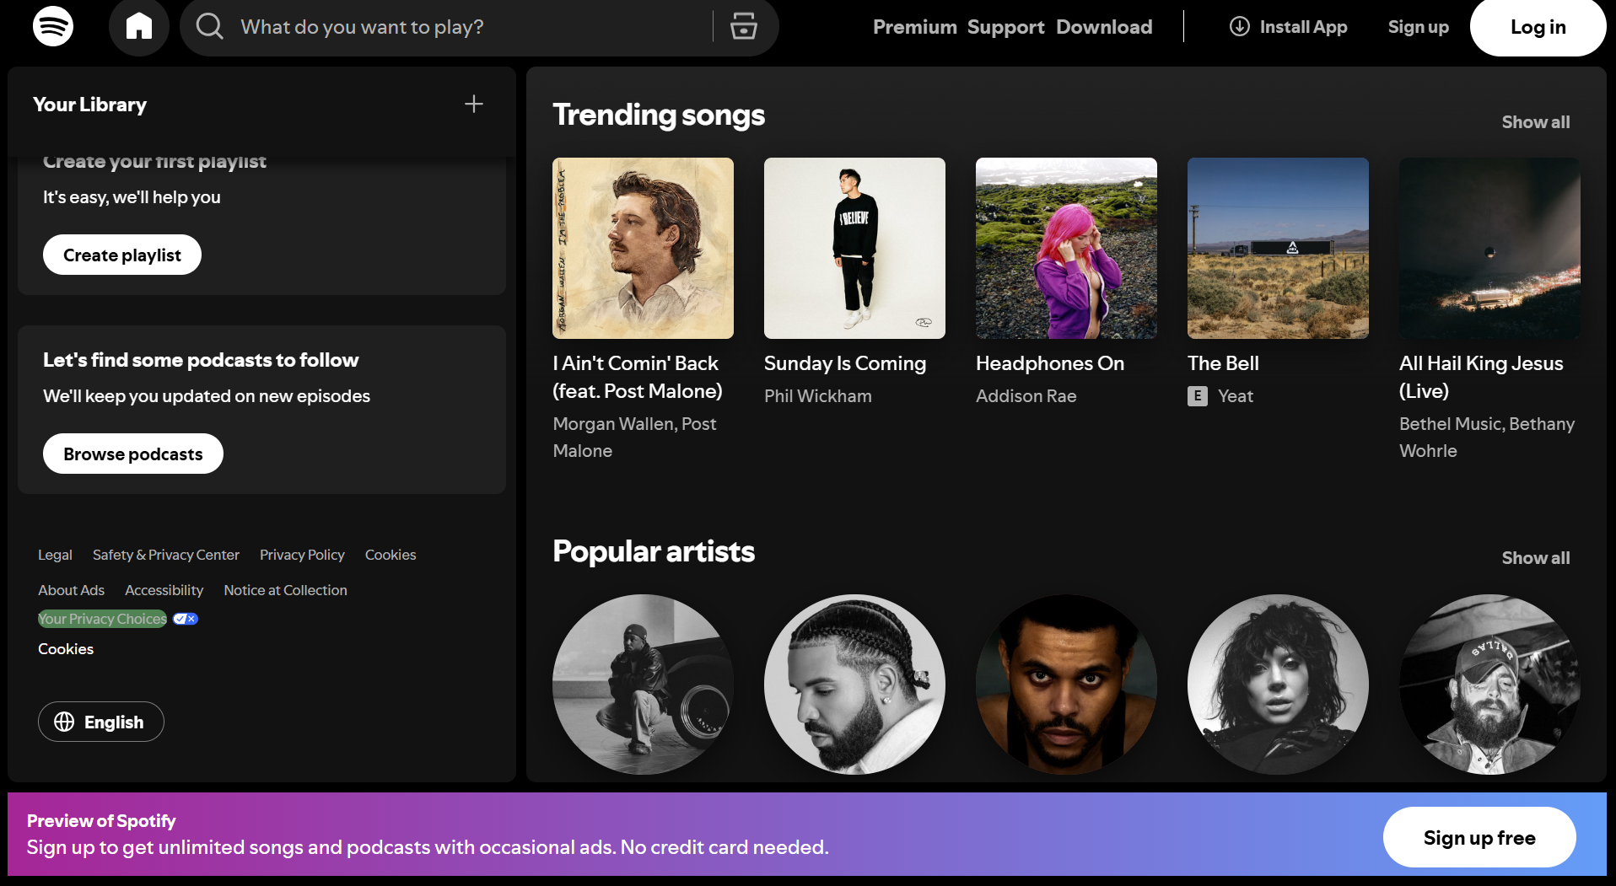Open the Spotify logo home link
This screenshot has height=886, width=1616.
(53, 26)
